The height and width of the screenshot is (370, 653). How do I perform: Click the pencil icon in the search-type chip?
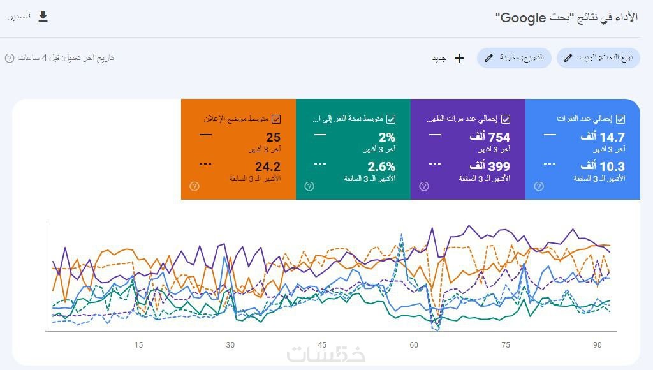(568, 58)
